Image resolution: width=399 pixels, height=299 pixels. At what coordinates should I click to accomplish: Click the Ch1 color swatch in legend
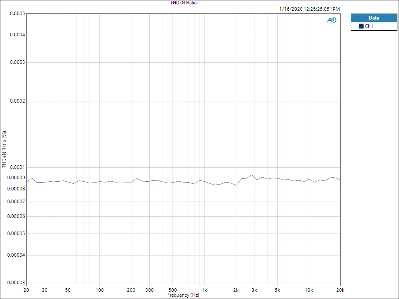coord(361,26)
